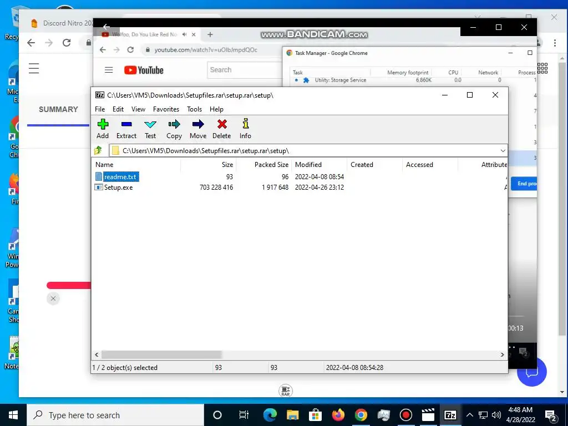Open the SUMMARY tab on the background page

coord(58,109)
